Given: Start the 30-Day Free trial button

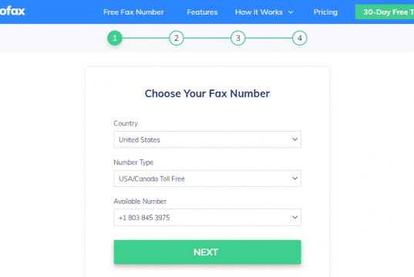Looking at the screenshot, I should tap(385, 12).
